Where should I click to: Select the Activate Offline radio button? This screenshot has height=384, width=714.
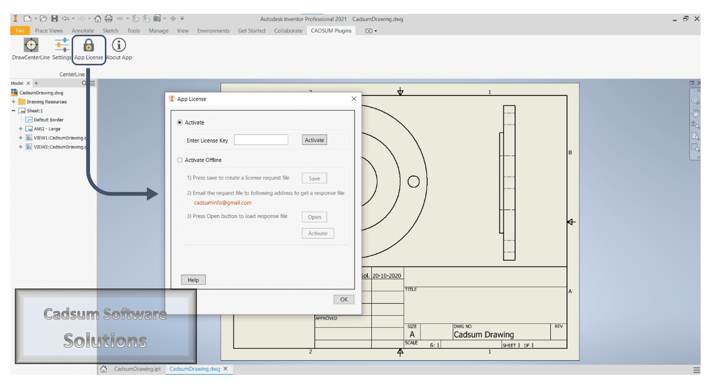180,160
